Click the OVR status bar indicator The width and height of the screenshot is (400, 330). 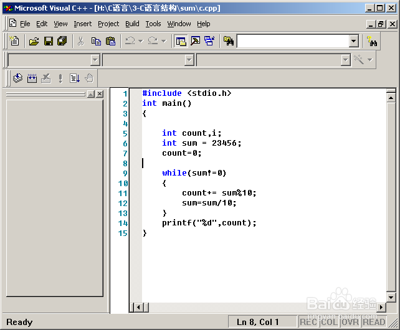pyautogui.click(x=350, y=322)
